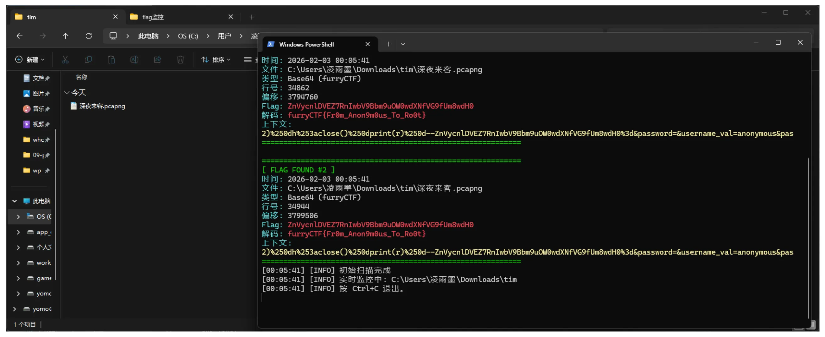Expand the OS (C:) drive tree node
The width and height of the screenshot is (825, 337).
click(18, 216)
